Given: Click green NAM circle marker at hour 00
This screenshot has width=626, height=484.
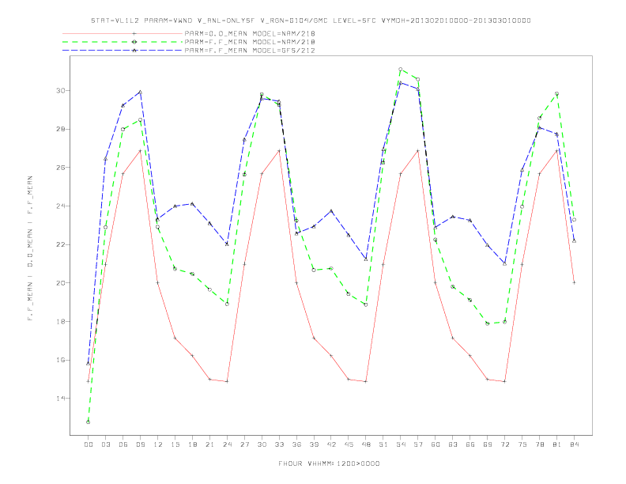Looking at the screenshot, I should pos(89,422).
